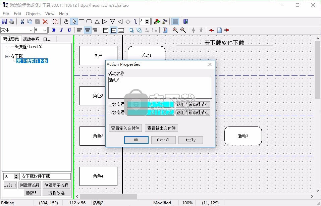Select tree item 一级流程(level0)
This screenshot has height=206, width=321.
coord(26,47)
